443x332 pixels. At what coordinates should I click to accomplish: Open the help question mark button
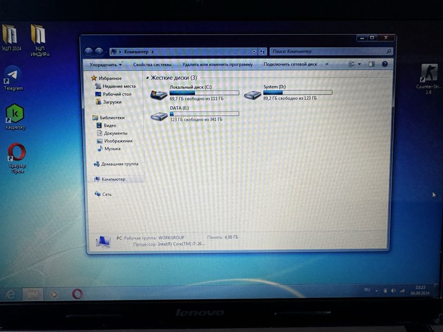click(x=385, y=64)
